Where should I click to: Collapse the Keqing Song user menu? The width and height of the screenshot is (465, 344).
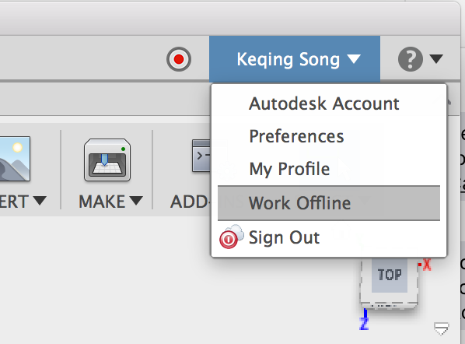pos(295,59)
